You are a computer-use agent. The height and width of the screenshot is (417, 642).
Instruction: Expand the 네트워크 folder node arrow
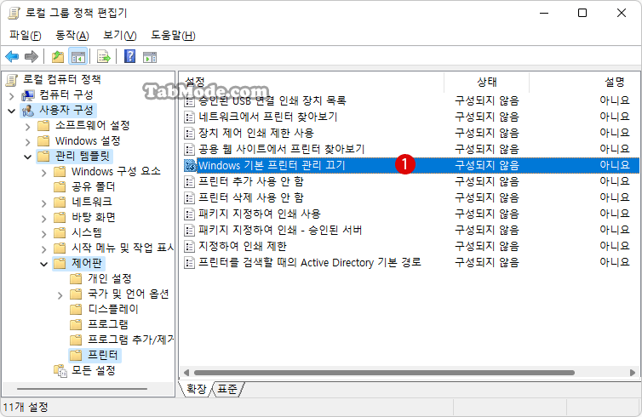click(43, 203)
